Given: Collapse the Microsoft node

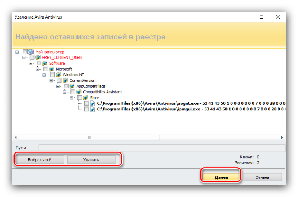Looking at the screenshot, I should point(38,69).
